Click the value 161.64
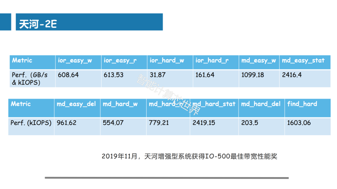The height and width of the screenshot is (189, 337). tap(205, 75)
